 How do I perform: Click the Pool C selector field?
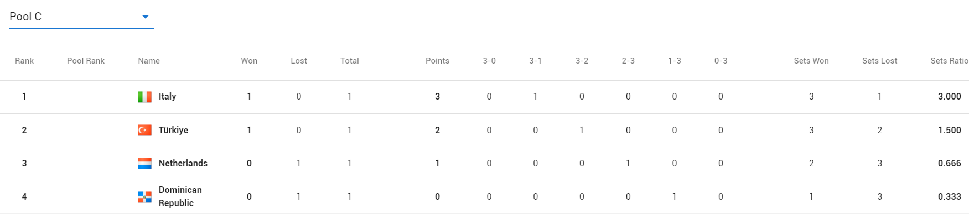pyautogui.click(x=81, y=17)
